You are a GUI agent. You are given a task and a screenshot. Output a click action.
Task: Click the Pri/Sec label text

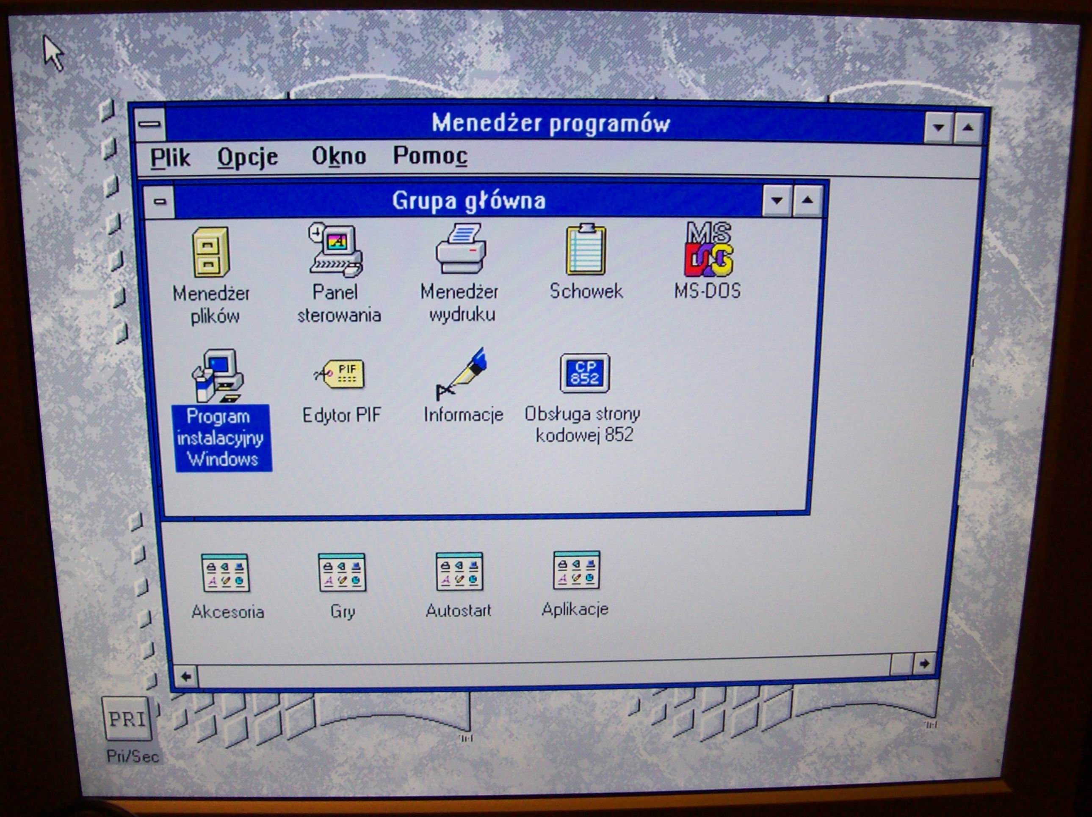133,756
